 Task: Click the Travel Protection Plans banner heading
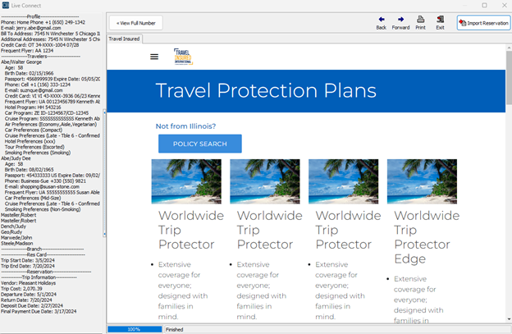pos(266,90)
